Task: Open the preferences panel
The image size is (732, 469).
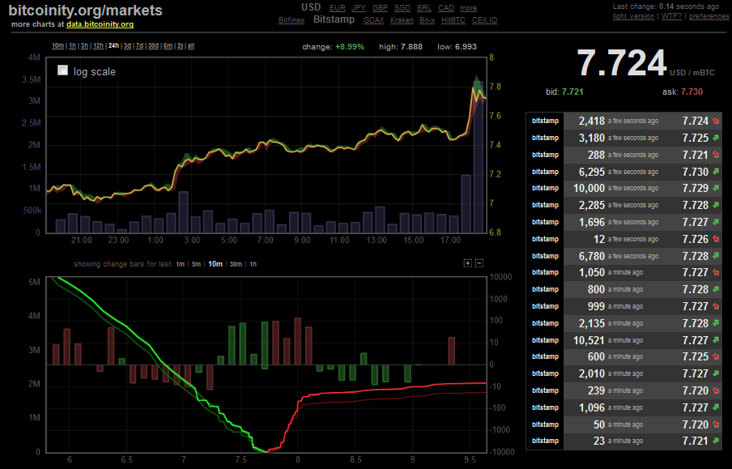Action: click(x=709, y=15)
